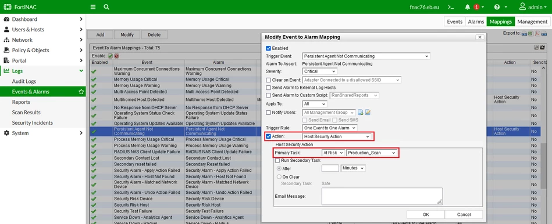Open the Minutes time unit dropdown
Screen dimensions: 552x224
click(x=353, y=168)
